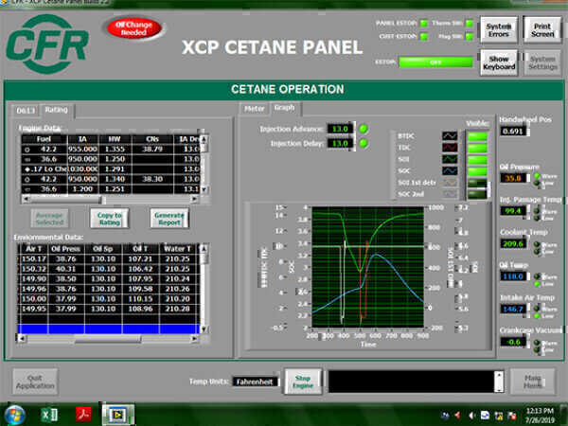Open System Errors
Screen dimensions: 568x426
pos(499,30)
